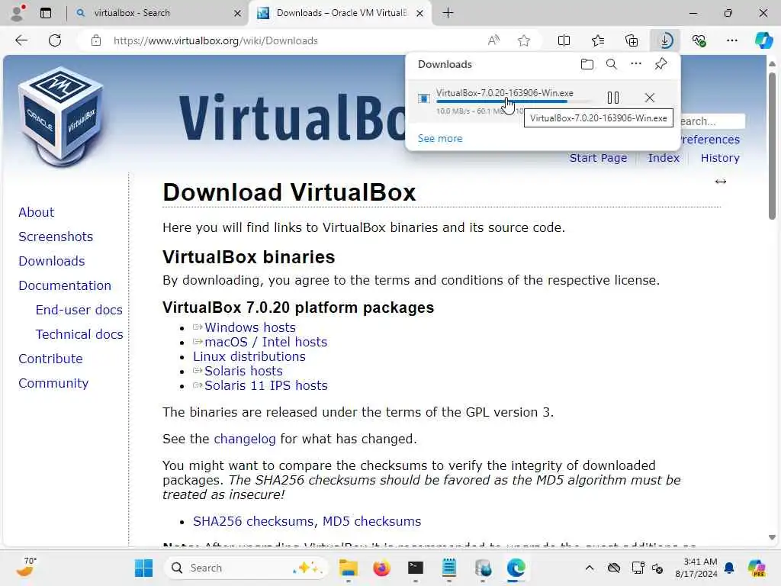This screenshot has height=586, width=781.
Task: Pause the VirtualBox exe download
Action: tap(613, 98)
